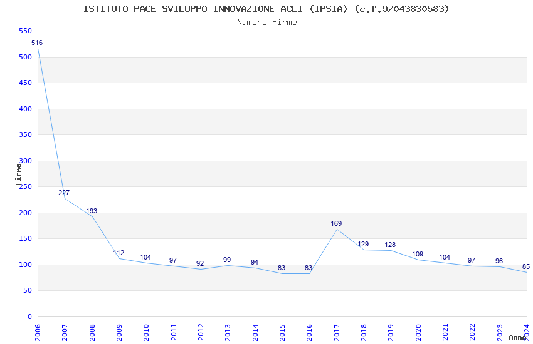
Task: Click the y-axis value 450
Action: pos(26,83)
